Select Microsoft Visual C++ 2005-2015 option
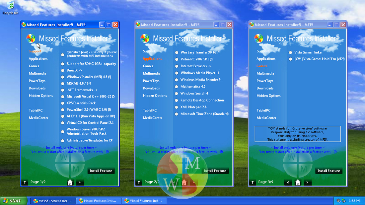The image size is (365, 205). pyautogui.click(x=63, y=97)
